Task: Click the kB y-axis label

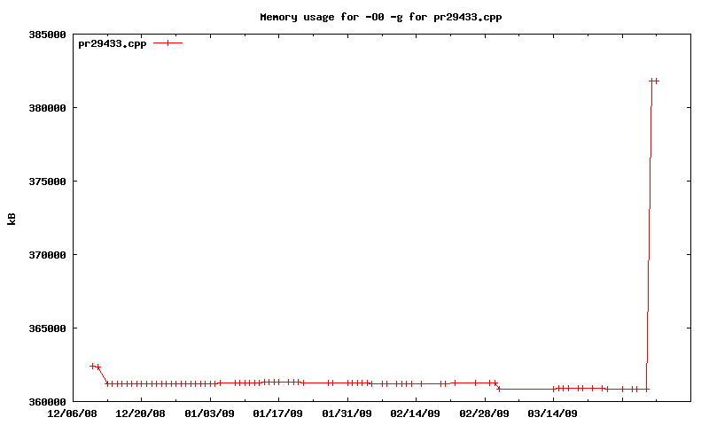Action: (12, 219)
